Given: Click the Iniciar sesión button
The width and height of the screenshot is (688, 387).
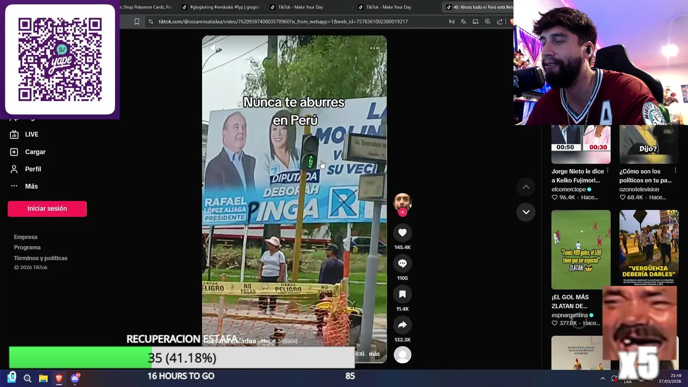Looking at the screenshot, I should click(47, 209).
